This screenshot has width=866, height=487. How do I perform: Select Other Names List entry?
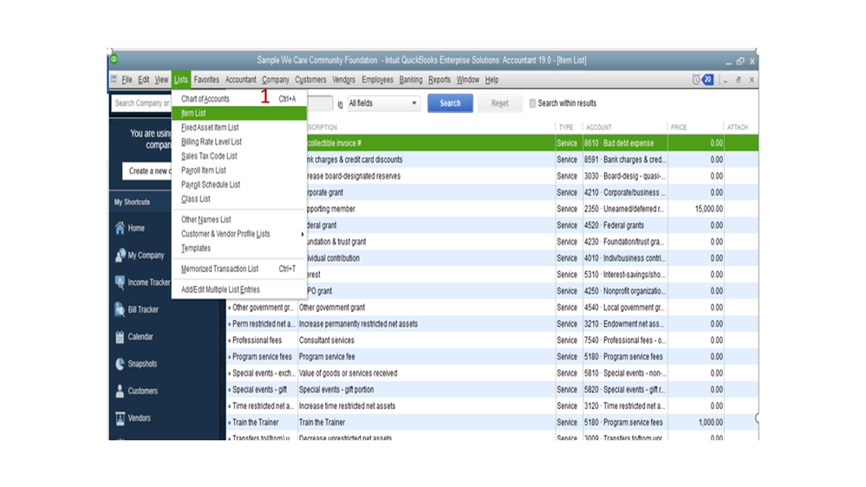239,220
